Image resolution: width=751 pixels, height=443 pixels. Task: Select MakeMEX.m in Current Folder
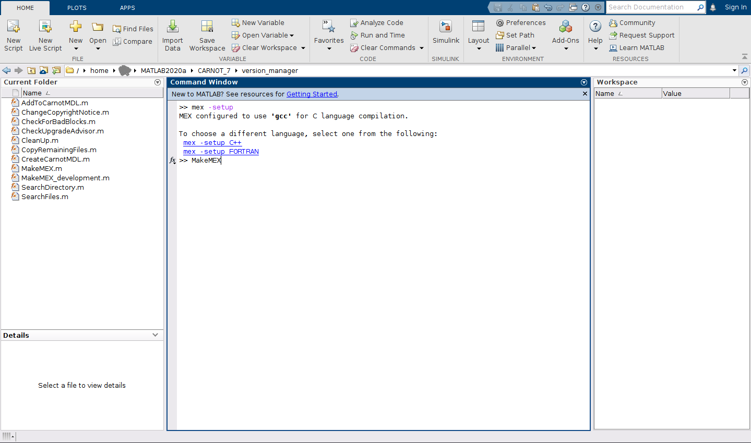point(41,168)
